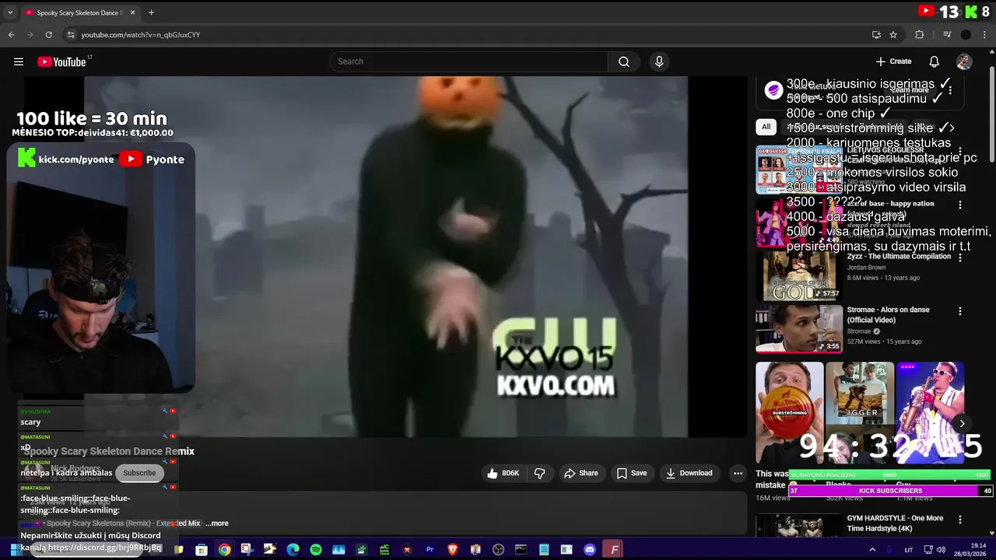Open the GYM HARDSTYLE video title
996x560 pixels.
pos(895,523)
